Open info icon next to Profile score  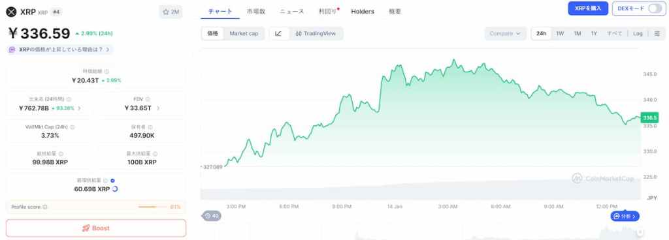[x=45, y=207]
